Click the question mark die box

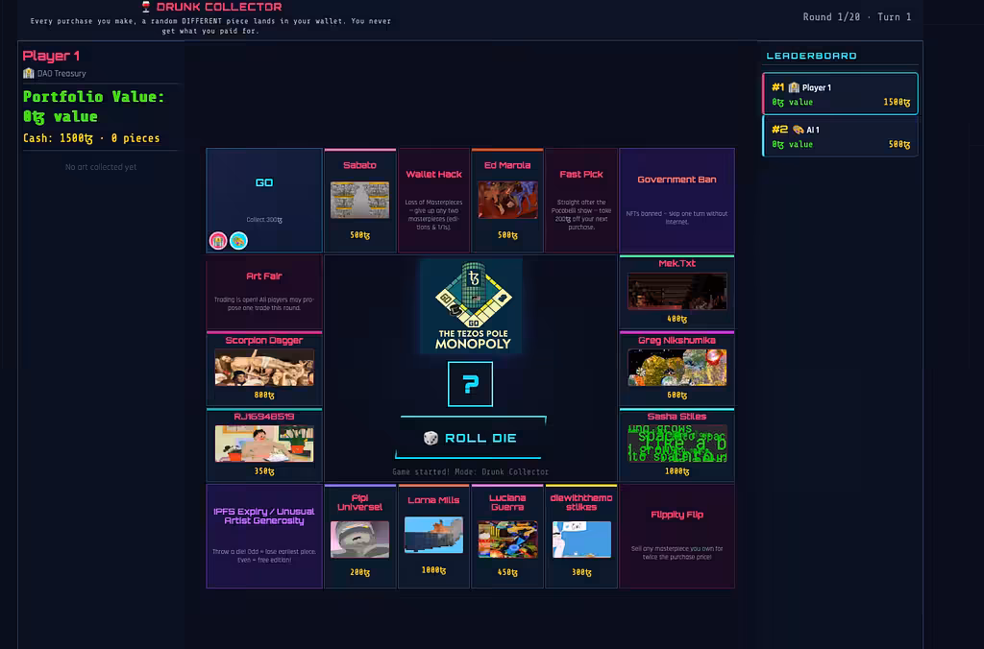[x=470, y=384]
